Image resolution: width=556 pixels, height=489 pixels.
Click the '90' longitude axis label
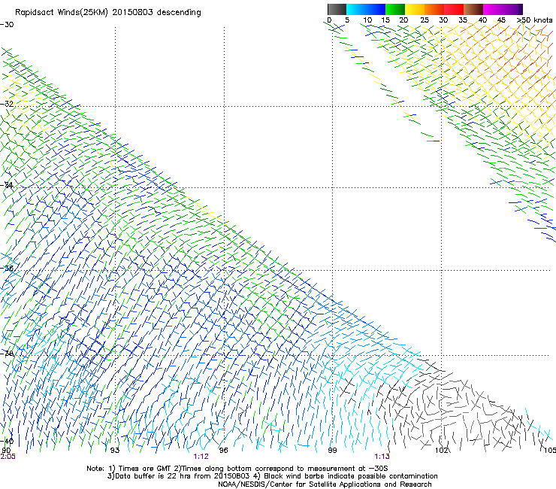pos(6,450)
